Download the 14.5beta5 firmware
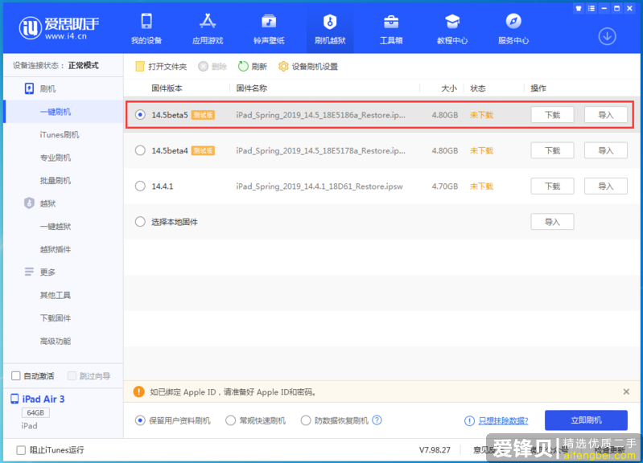643x463 pixels. [552, 115]
